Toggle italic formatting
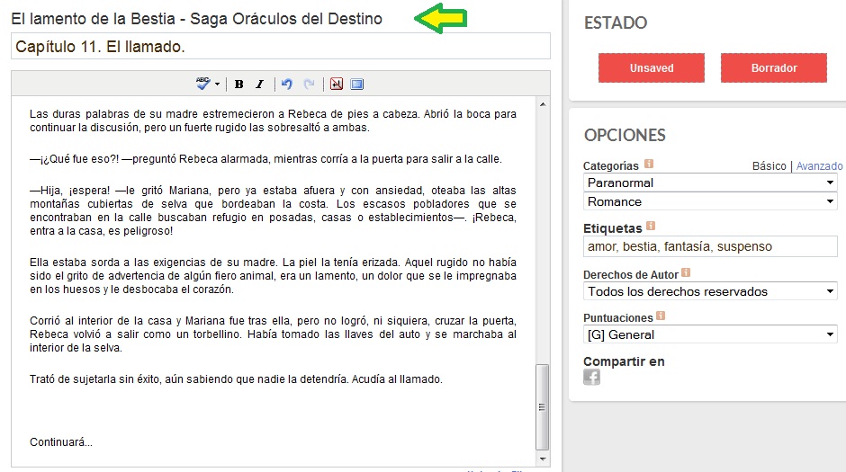 (259, 84)
